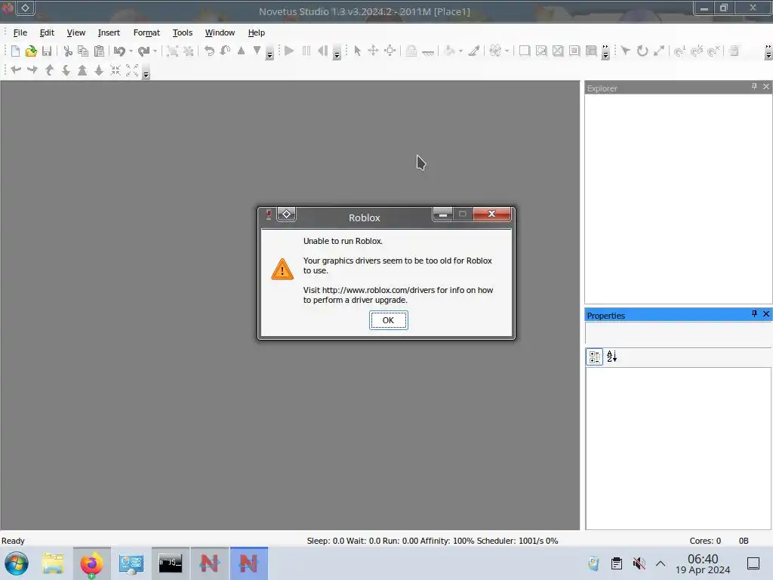Viewport: 773px width, 580px height.
Task: Click the Move Up triangle icon
Action: coord(241,51)
